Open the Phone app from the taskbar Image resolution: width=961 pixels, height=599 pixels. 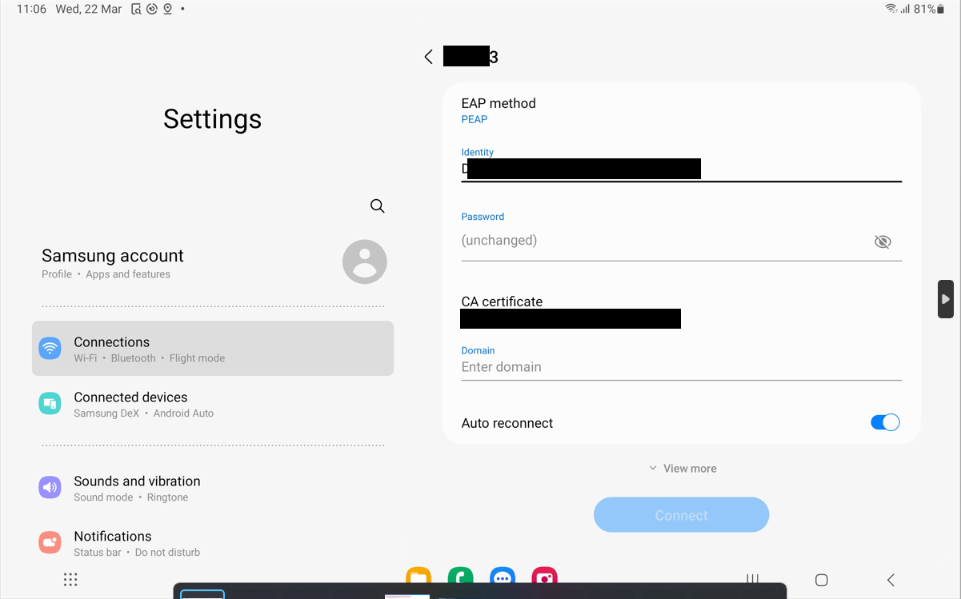pyautogui.click(x=460, y=577)
